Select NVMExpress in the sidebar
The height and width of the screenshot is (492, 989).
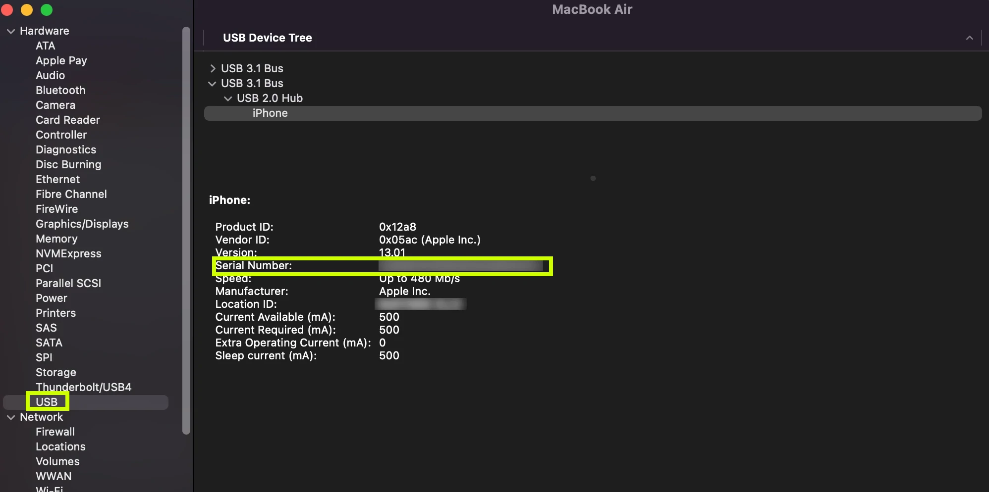pyautogui.click(x=68, y=253)
